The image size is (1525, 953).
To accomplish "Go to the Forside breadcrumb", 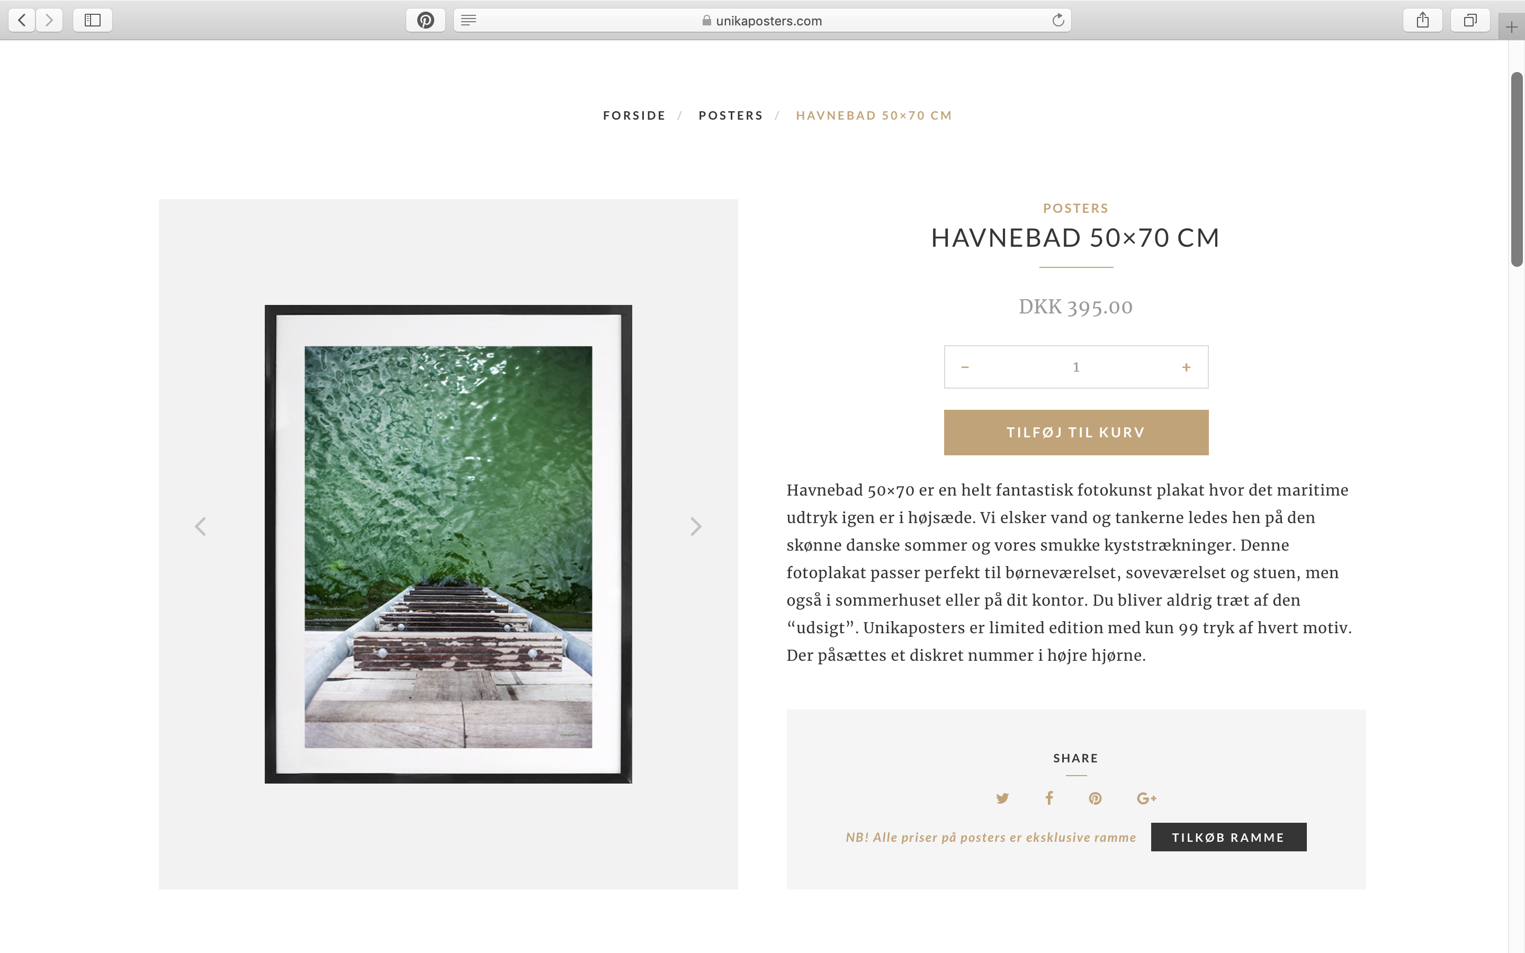I will [x=634, y=115].
